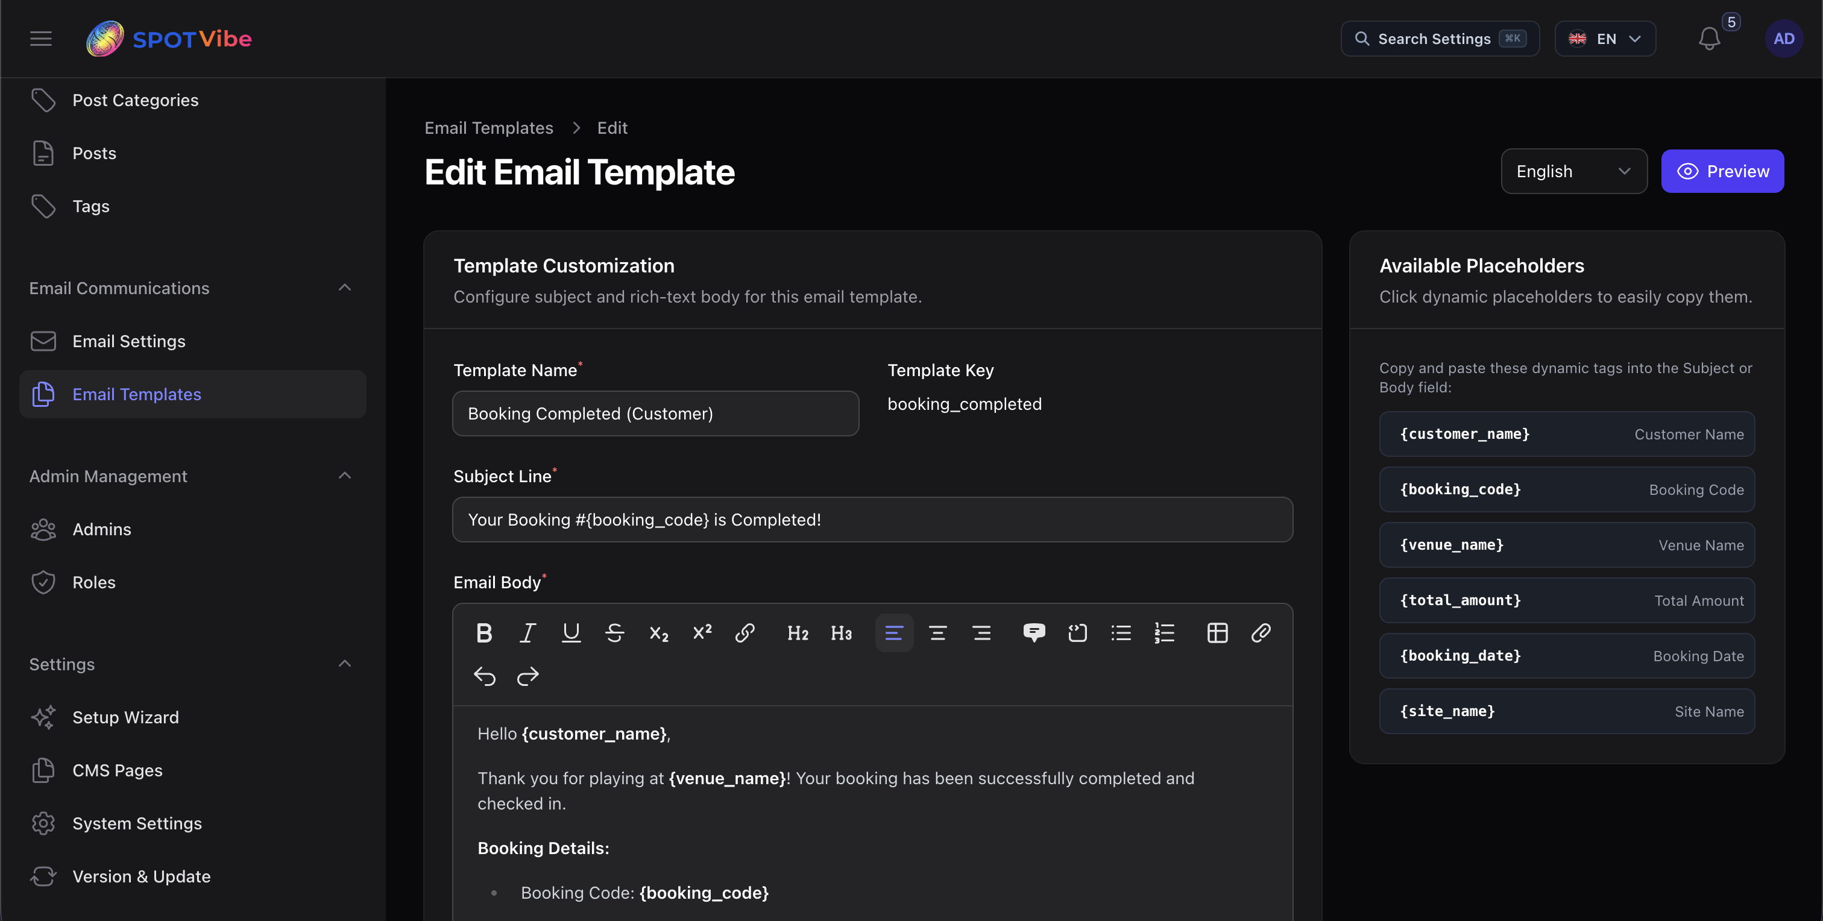Copy the {venue_name} placeholder
The image size is (1823, 921).
[x=1567, y=545]
